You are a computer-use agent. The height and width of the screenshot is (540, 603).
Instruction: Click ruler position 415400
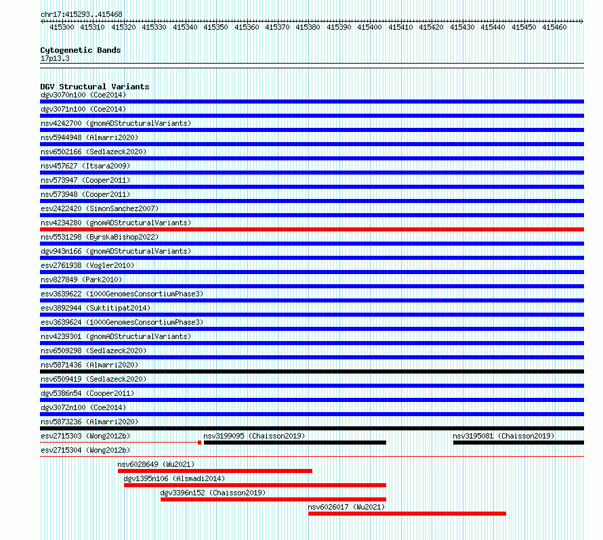tap(369, 27)
